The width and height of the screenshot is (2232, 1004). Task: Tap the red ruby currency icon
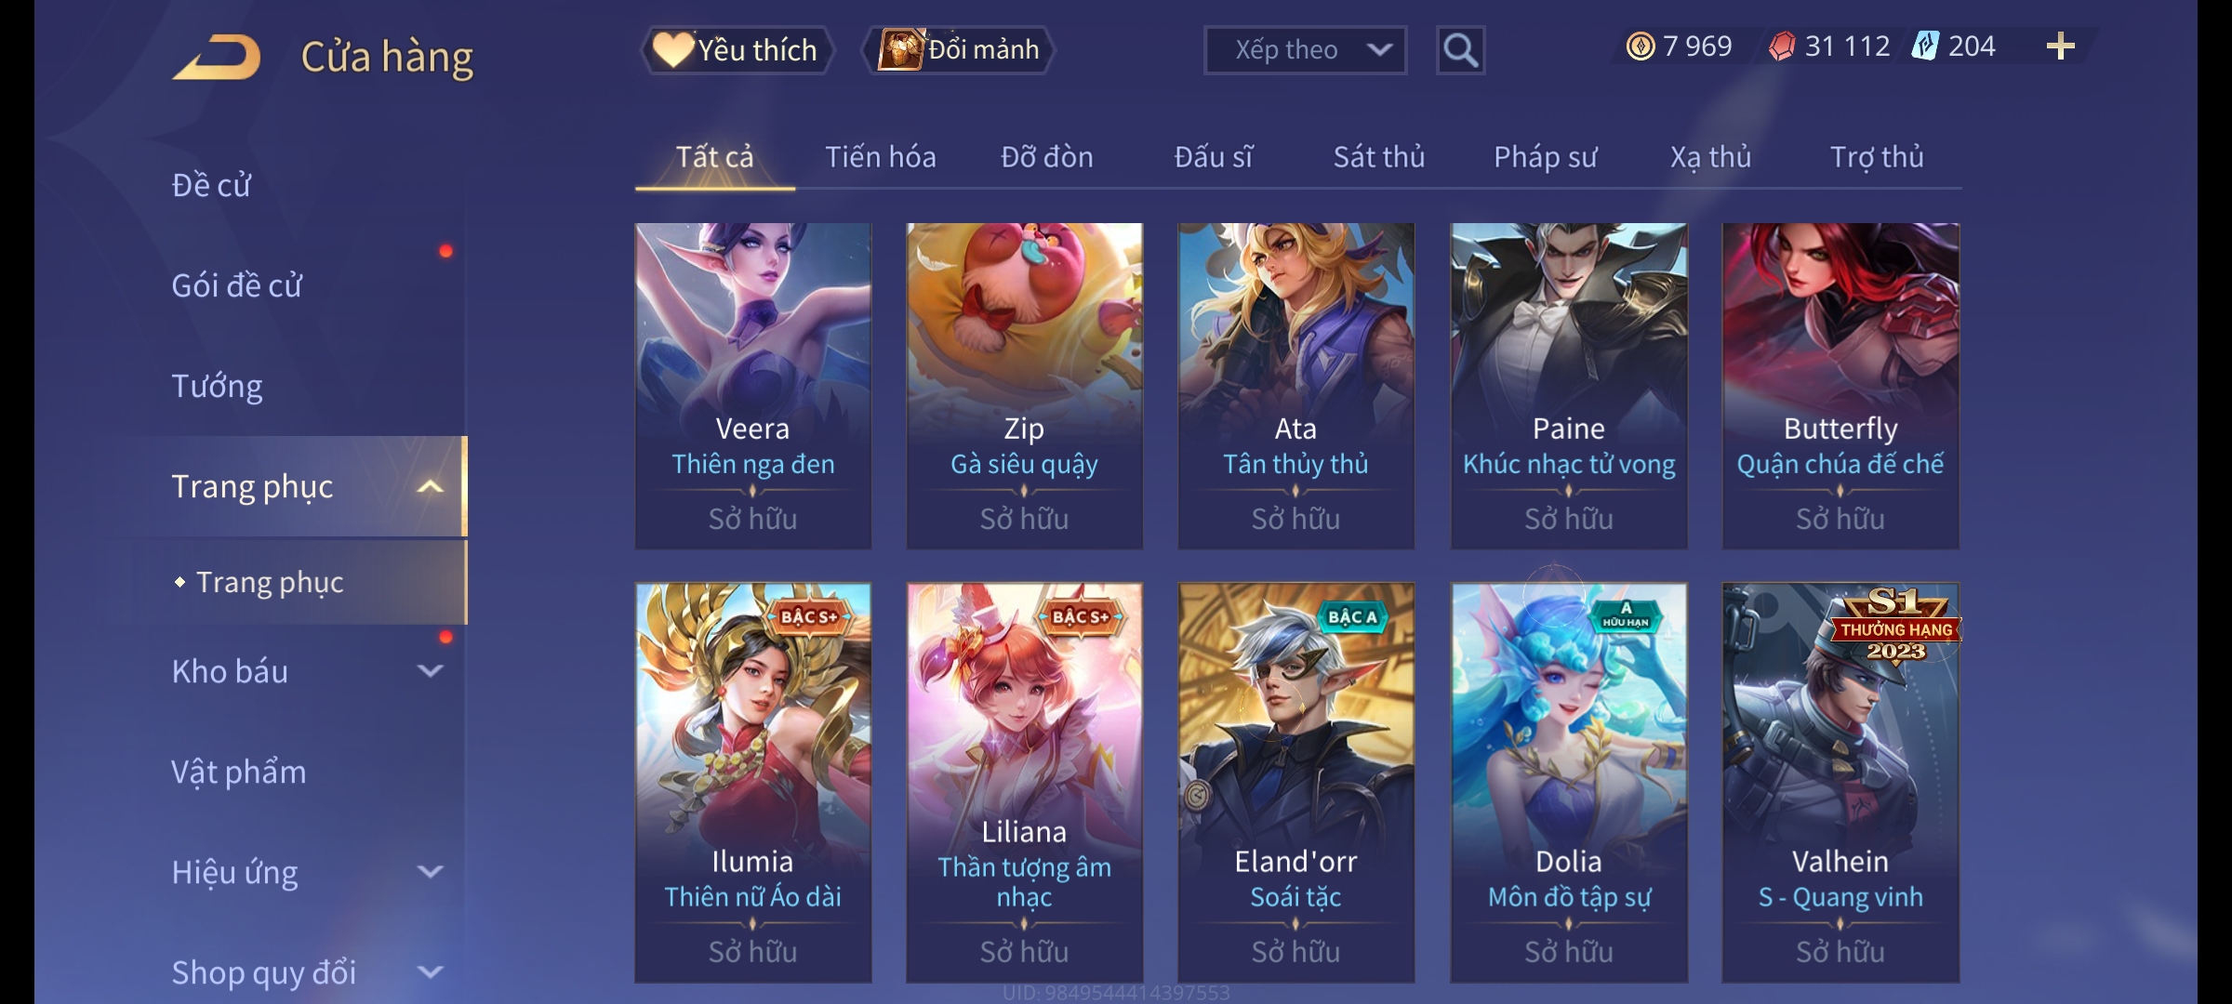click(x=1782, y=46)
